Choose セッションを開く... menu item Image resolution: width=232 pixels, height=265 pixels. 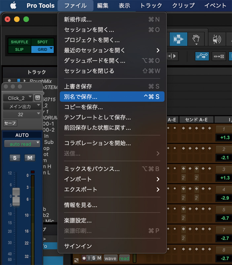click(x=112, y=30)
